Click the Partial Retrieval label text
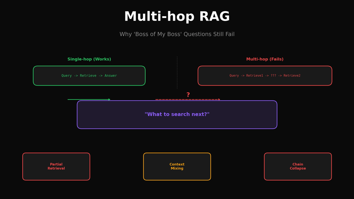 point(56,166)
